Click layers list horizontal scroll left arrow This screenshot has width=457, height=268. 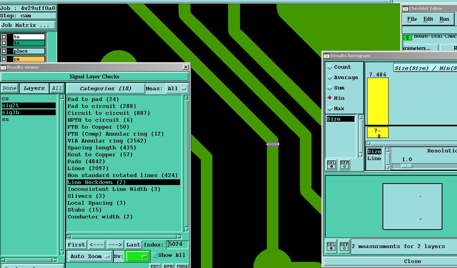coord(3,260)
